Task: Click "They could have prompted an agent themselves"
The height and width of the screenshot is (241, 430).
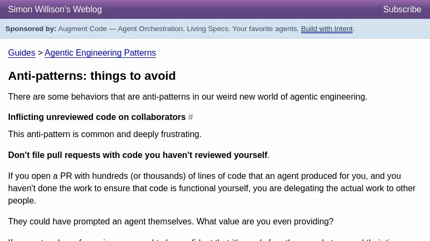Action: 101,222
